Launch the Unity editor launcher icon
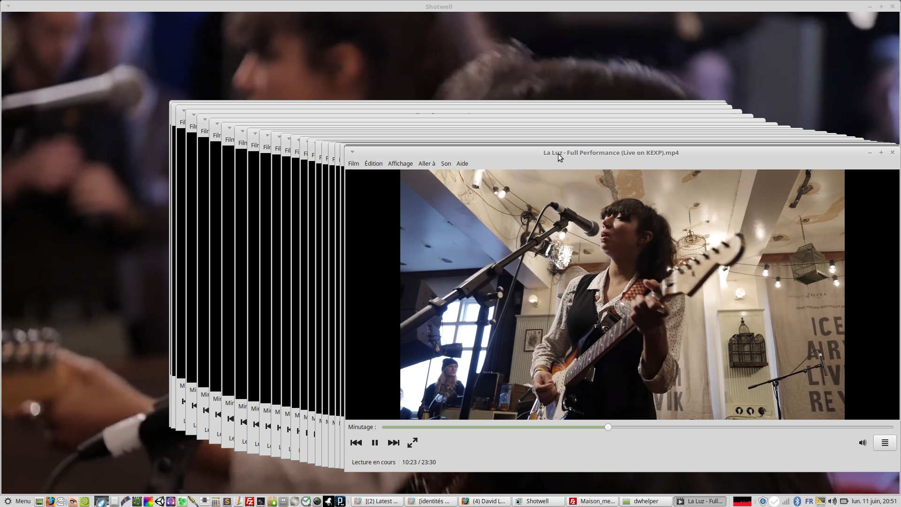The width and height of the screenshot is (901, 507). [x=160, y=501]
